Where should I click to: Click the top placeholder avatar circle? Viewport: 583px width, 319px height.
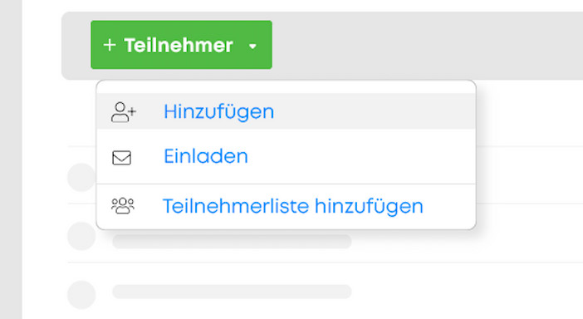81,177
